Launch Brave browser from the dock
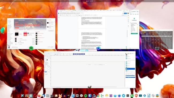The height and width of the screenshot is (98, 174). click(x=136, y=96)
